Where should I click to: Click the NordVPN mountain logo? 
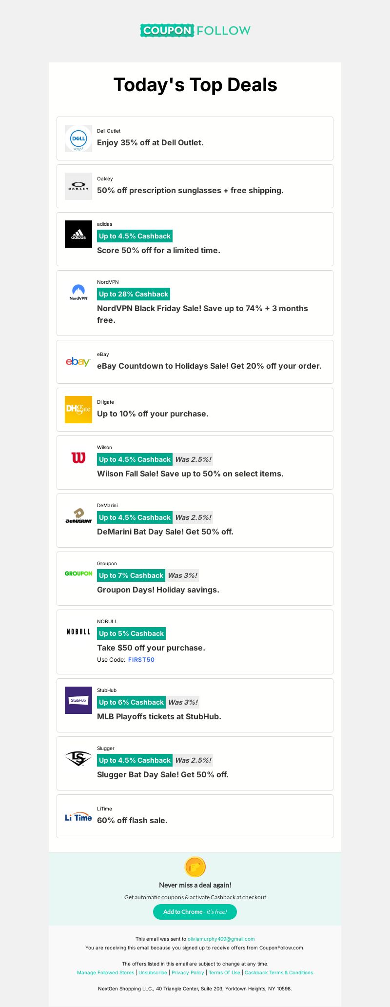pos(78,292)
